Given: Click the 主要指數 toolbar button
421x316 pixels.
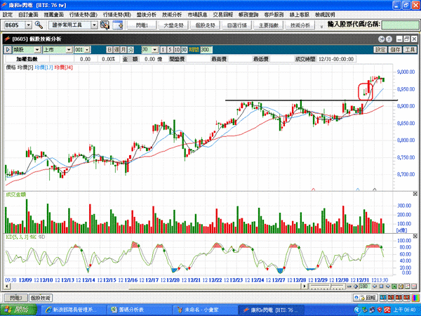Looking at the screenshot, I should (269, 25).
